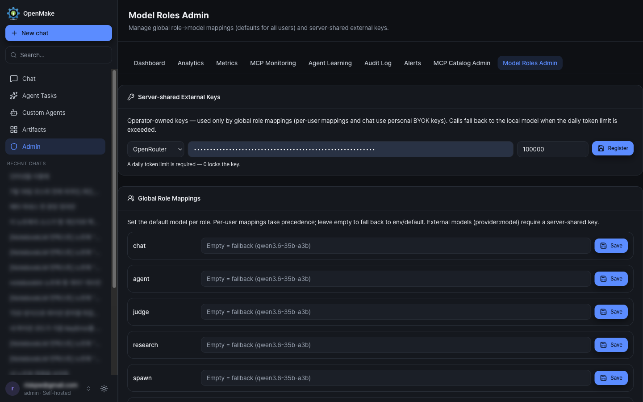Click the OpenMake logo icon
The height and width of the screenshot is (402, 643).
coord(13,13)
